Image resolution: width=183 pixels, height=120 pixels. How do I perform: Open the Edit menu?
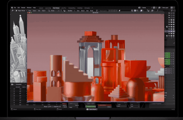[19, 8]
